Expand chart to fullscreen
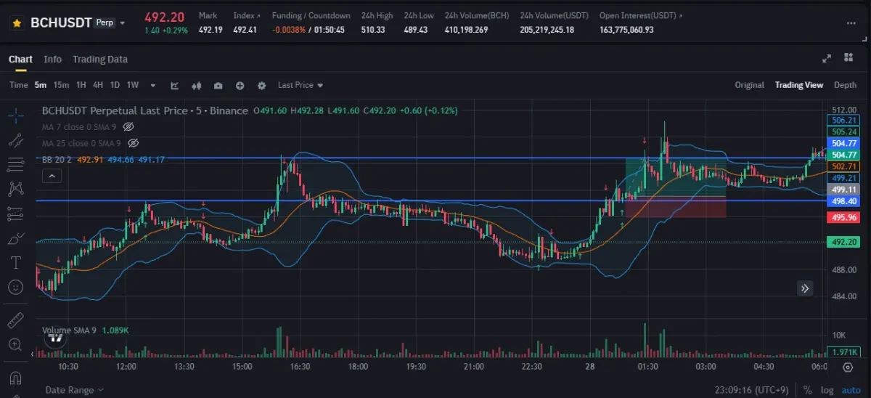 pyautogui.click(x=826, y=58)
